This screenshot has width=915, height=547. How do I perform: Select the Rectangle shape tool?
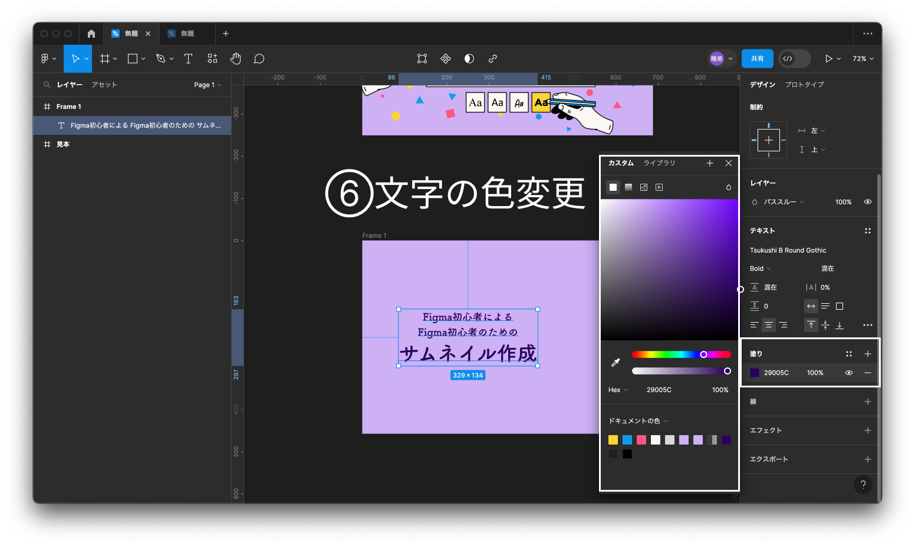pos(133,58)
